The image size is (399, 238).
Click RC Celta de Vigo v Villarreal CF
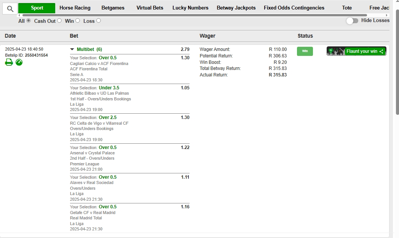click(99, 123)
